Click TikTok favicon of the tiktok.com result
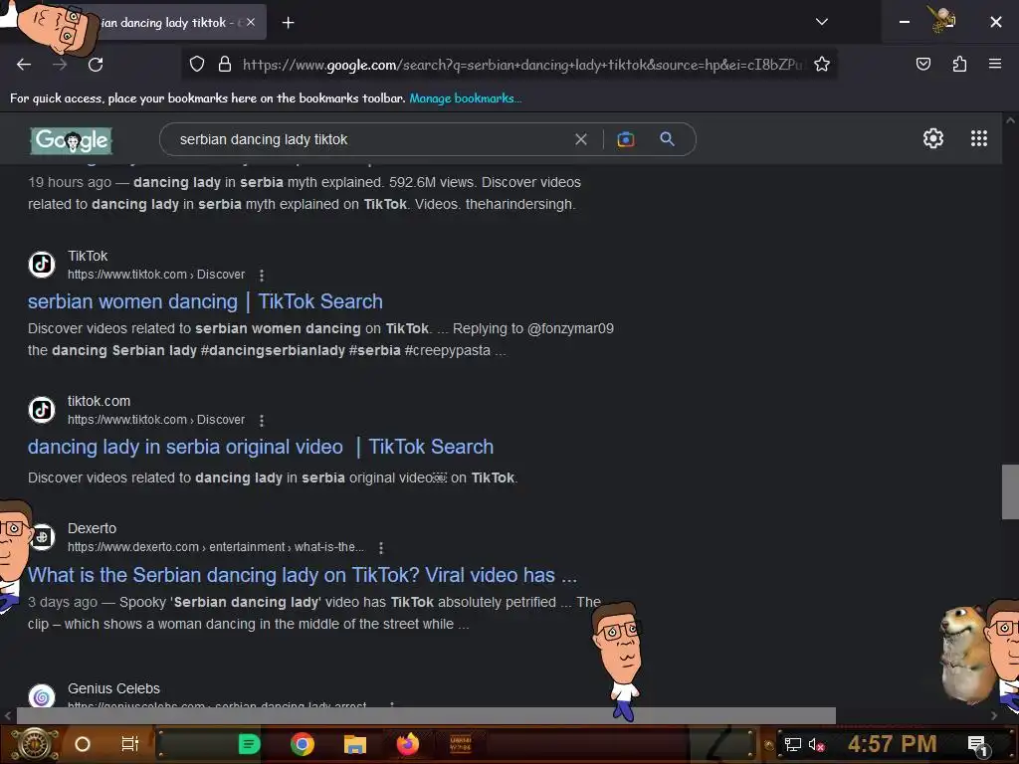Screen dimensions: 1019x764 [42, 410]
